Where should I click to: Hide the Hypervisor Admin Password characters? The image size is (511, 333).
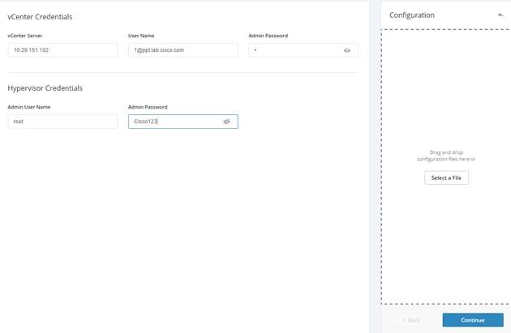click(226, 122)
